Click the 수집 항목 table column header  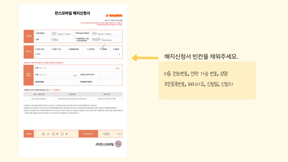(72, 94)
